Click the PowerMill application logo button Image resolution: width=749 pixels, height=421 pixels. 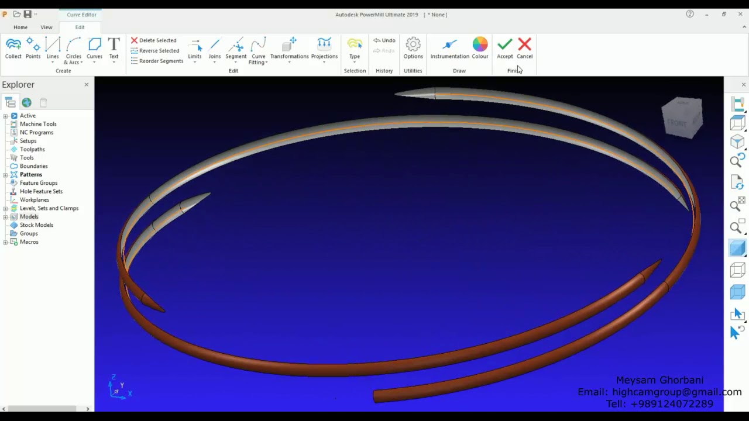pos(5,14)
